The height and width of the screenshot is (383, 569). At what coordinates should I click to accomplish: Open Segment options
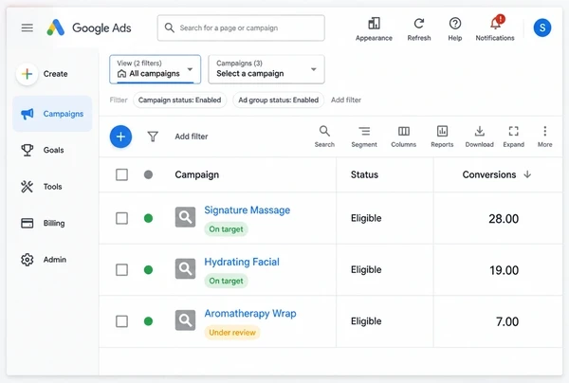point(364,137)
